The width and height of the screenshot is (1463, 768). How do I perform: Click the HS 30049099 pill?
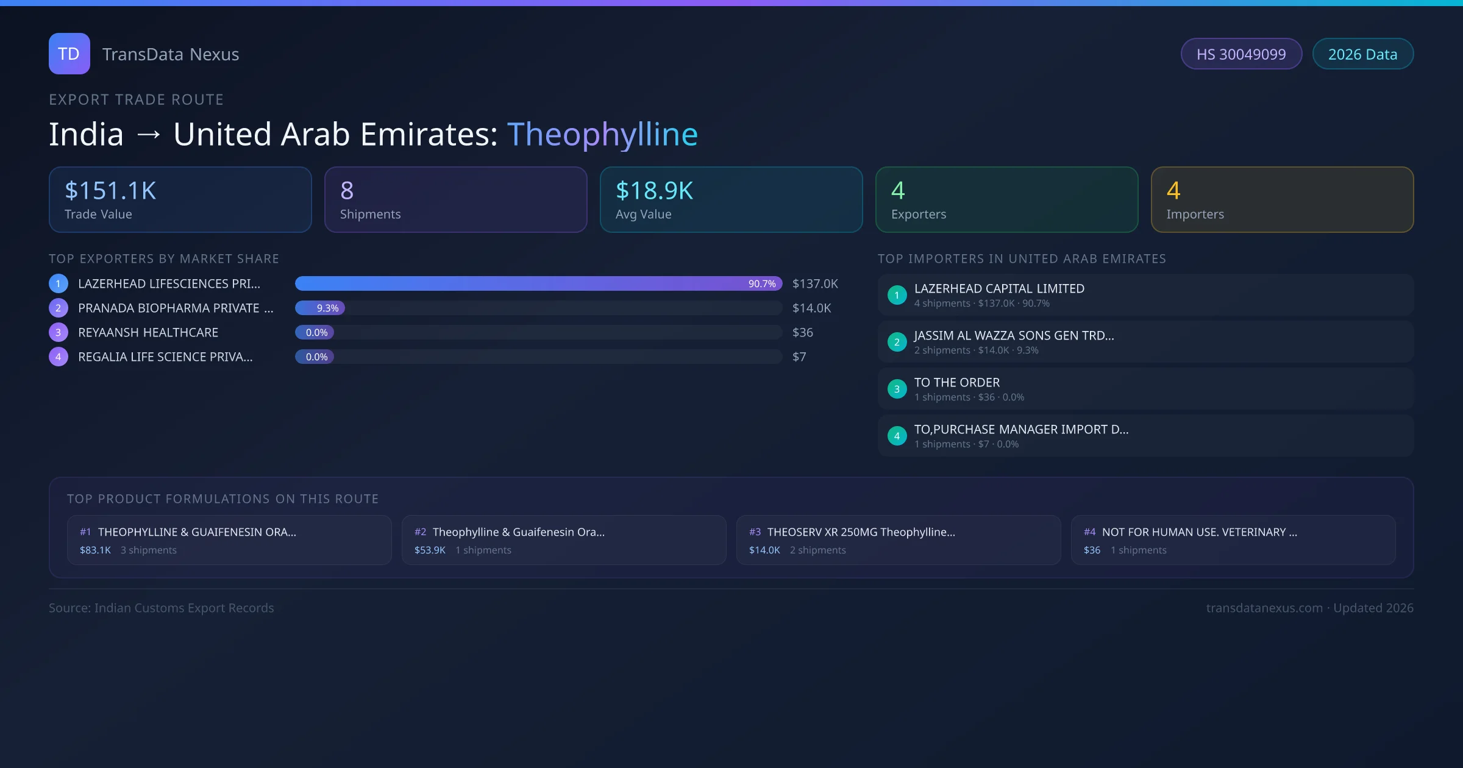pyautogui.click(x=1241, y=54)
